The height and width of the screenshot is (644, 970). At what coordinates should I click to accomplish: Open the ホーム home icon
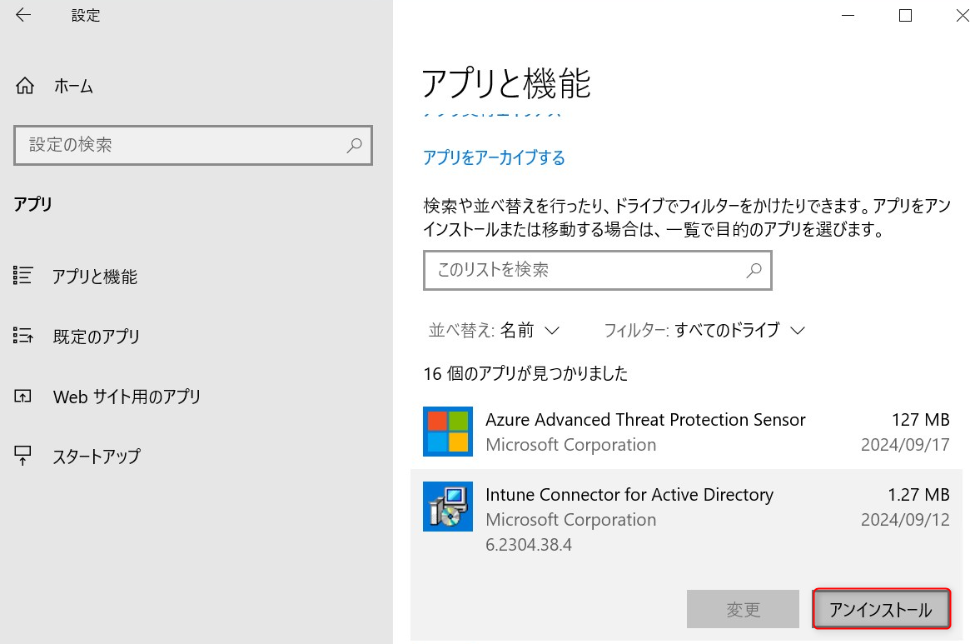tap(25, 86)
